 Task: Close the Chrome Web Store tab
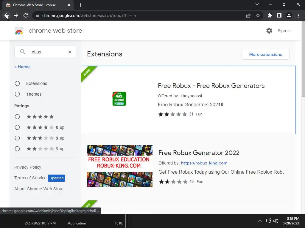(69, 5)
